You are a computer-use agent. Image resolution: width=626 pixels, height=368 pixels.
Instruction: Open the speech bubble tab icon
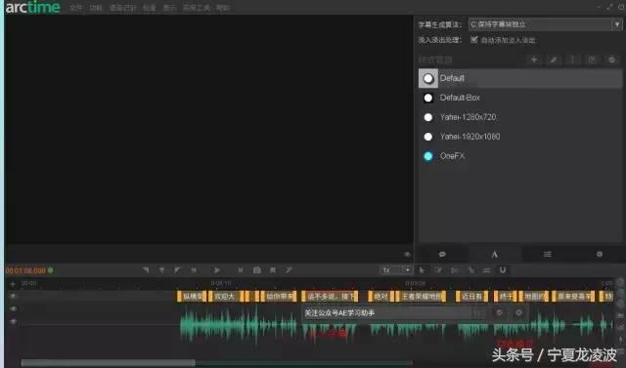[442, 254]
